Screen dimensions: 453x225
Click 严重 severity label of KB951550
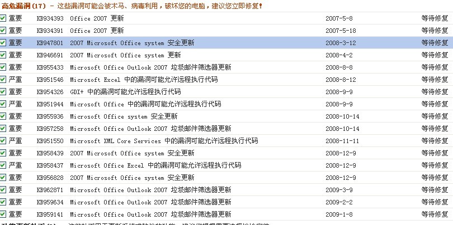pos(15,141)
